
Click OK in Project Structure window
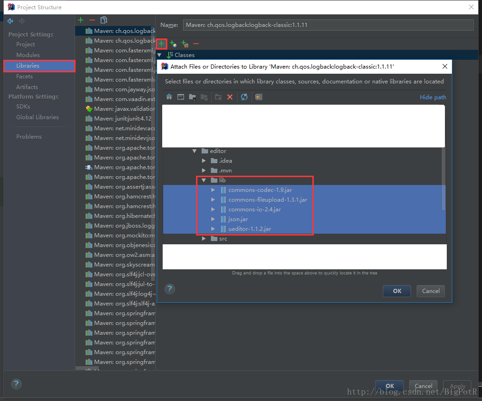[x=389, y=386]
